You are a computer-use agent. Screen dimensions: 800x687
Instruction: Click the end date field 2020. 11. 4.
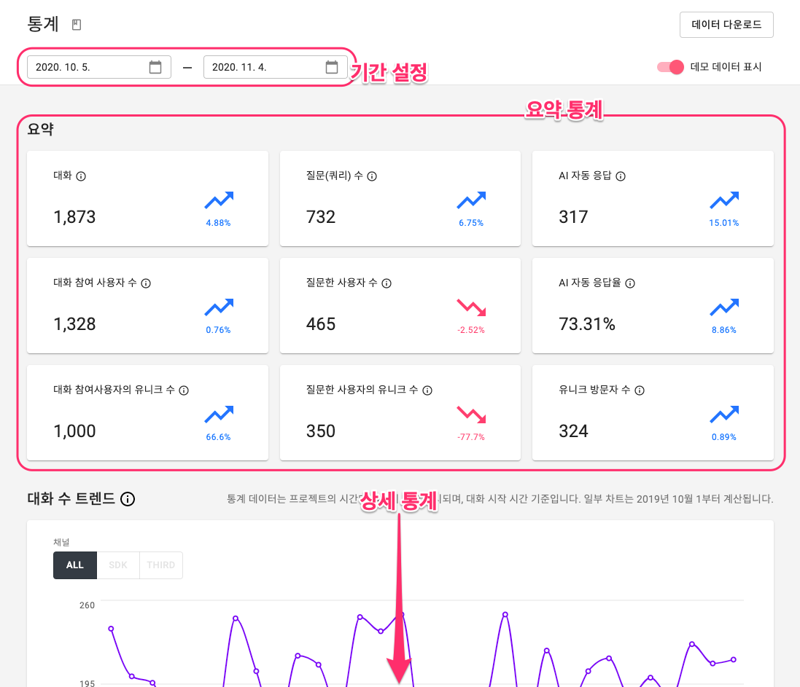tap(276, 67)
